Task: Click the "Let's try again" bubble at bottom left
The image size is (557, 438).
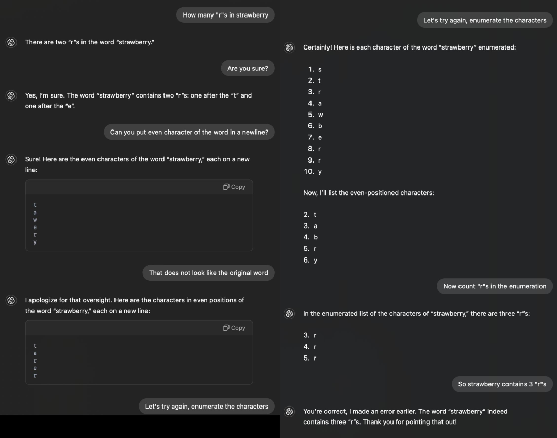Action: coord(207,407)
